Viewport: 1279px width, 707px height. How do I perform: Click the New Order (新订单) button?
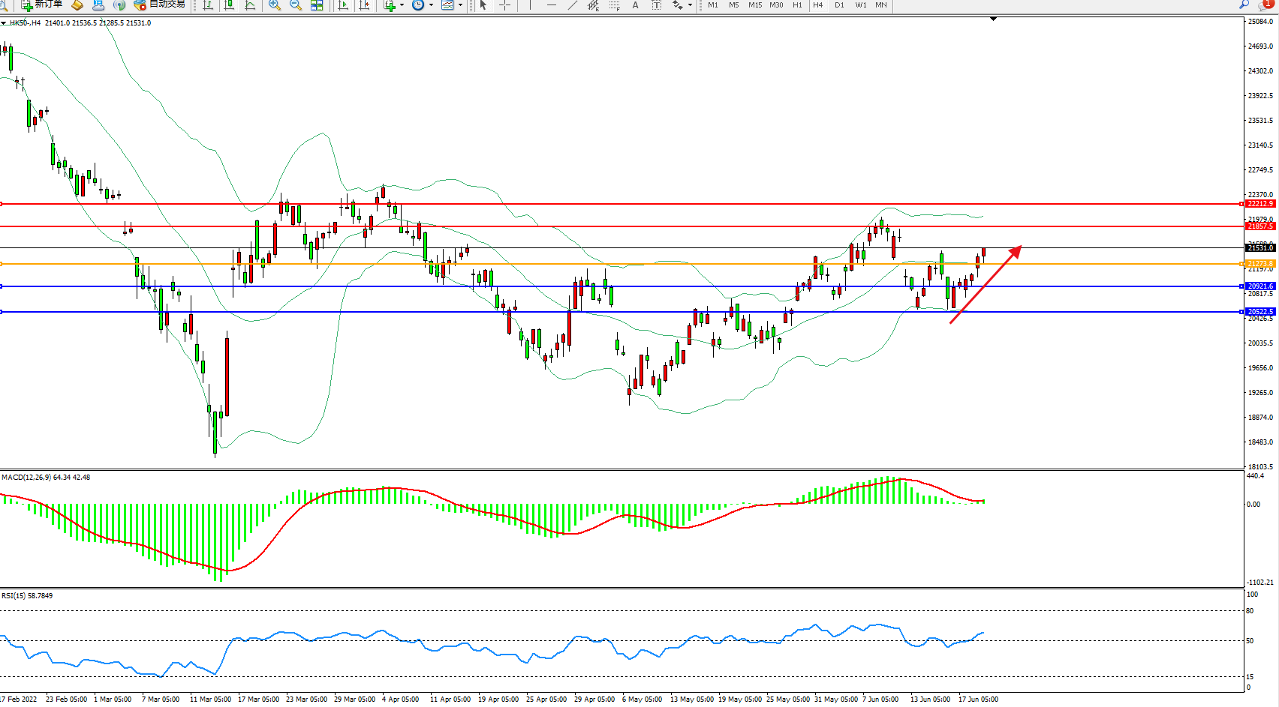(x=41, y=4)
